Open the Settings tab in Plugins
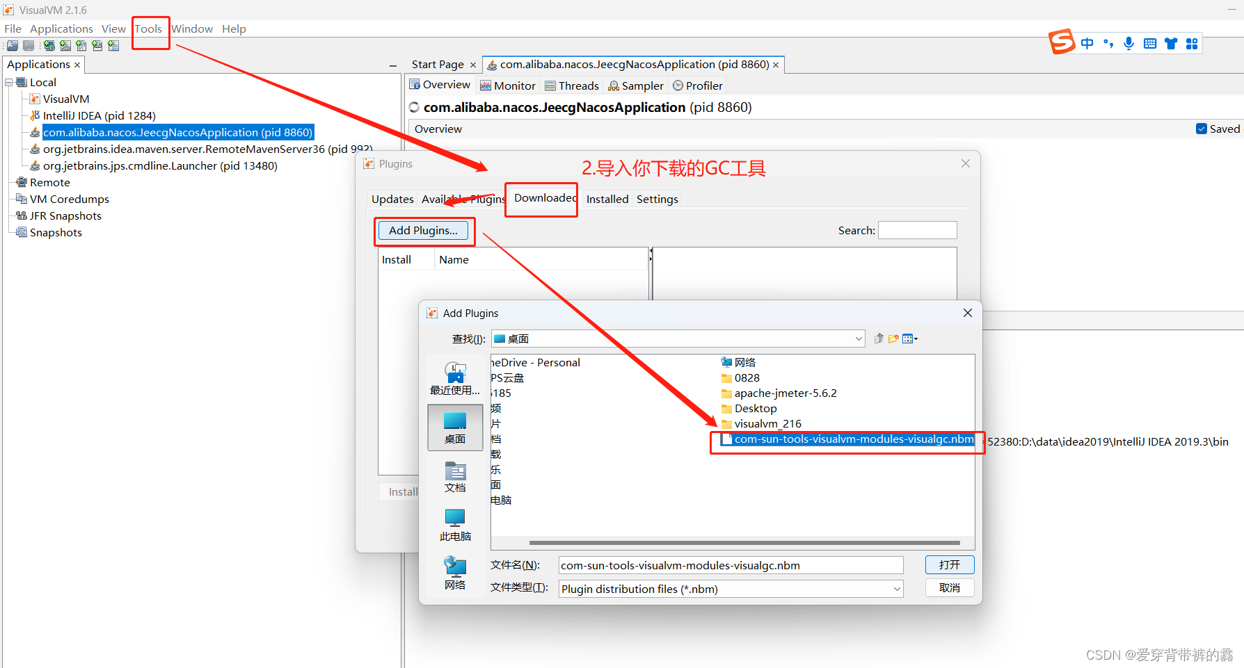Image resolution: width=1244 pixels, height=668 pixels. point(657,199)
